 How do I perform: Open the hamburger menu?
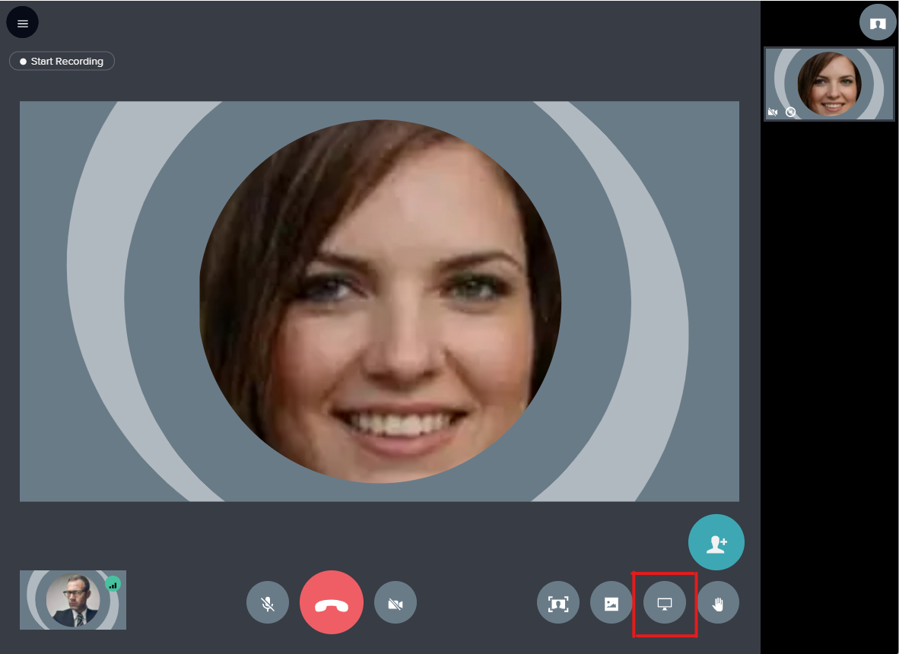point(22,23)
